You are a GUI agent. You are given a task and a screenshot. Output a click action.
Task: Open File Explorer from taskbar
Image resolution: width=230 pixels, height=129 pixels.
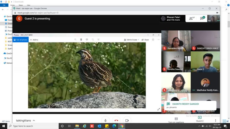pos(77,126)
